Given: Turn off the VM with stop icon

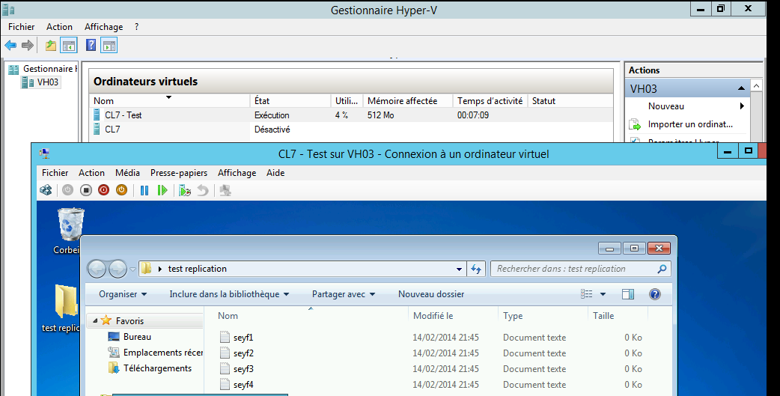Looking at the screenshot, I should 86,190.
